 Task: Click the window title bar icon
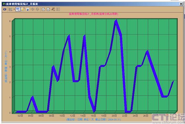tap(4, 4)
